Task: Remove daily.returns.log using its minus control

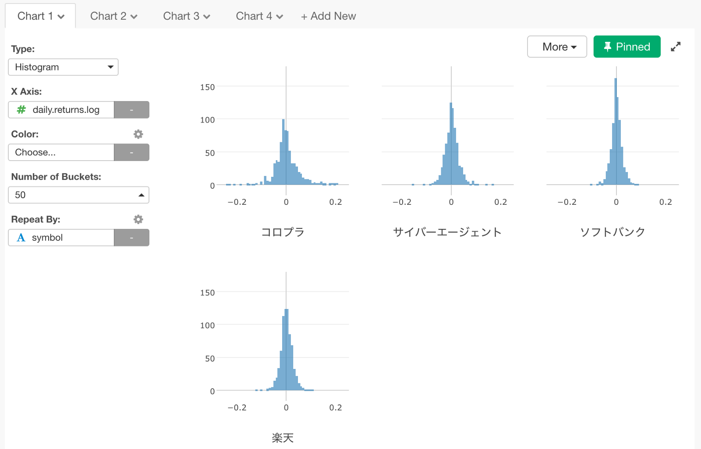Action: pos(131,110)
